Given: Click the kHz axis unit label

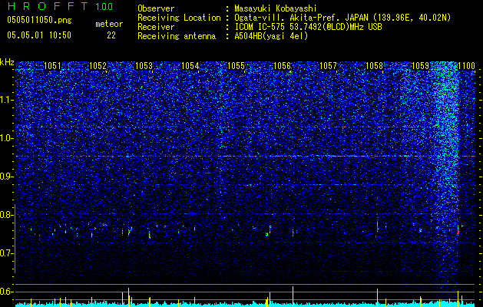Looking at the screenshot, I should point(7,62).
